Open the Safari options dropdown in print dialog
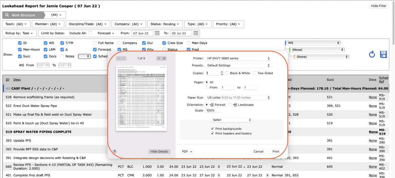 232,120
